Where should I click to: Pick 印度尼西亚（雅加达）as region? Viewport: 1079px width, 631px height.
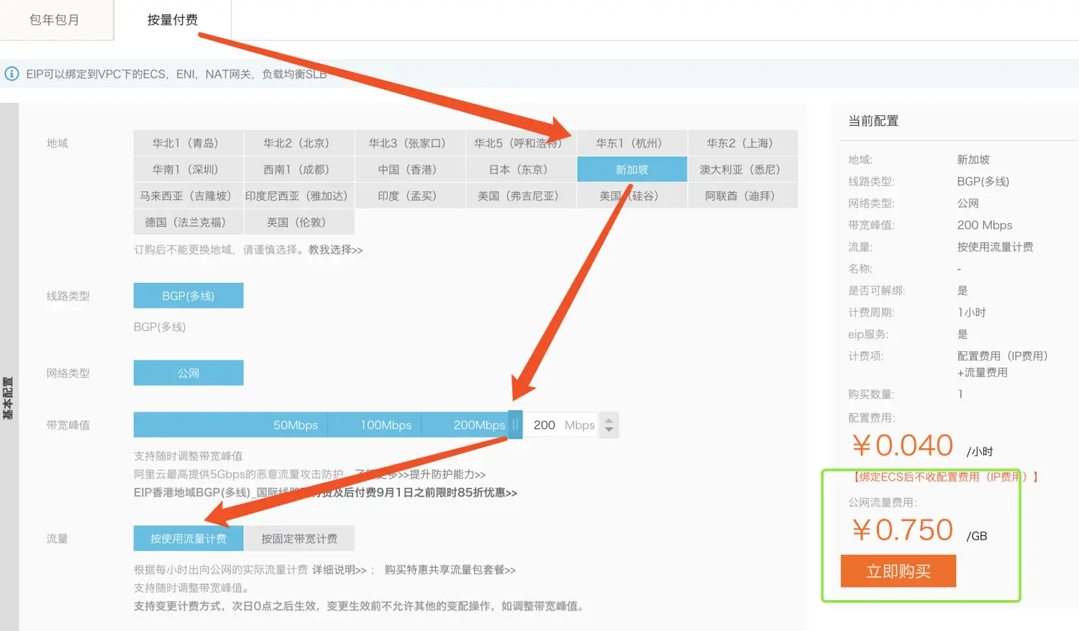pos(299,196)
